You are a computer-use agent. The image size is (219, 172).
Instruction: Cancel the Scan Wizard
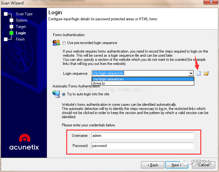click(x=203, y=165)
